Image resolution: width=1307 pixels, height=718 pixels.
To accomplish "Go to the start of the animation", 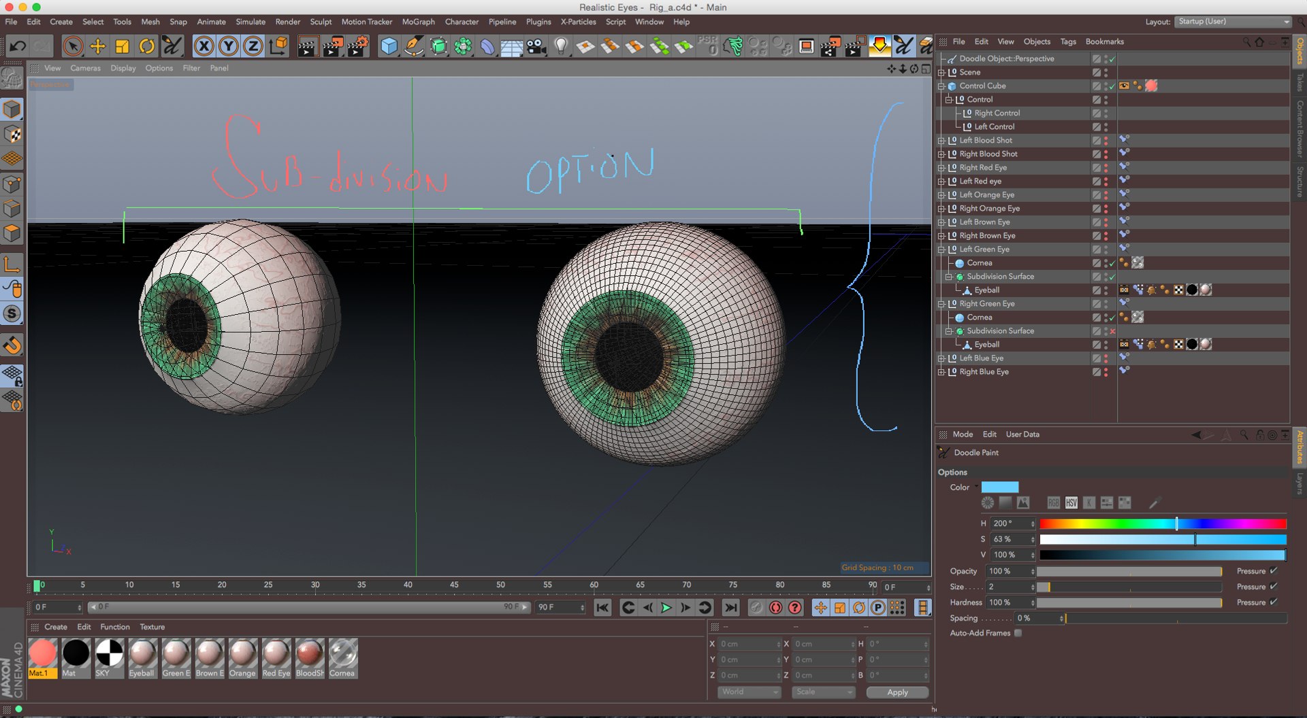I will (x=602, y=607).
